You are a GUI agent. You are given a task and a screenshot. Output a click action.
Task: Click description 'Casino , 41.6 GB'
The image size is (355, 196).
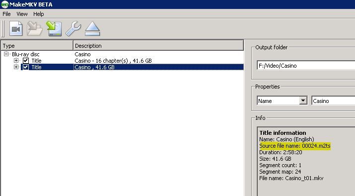click(x=95, y=67)
